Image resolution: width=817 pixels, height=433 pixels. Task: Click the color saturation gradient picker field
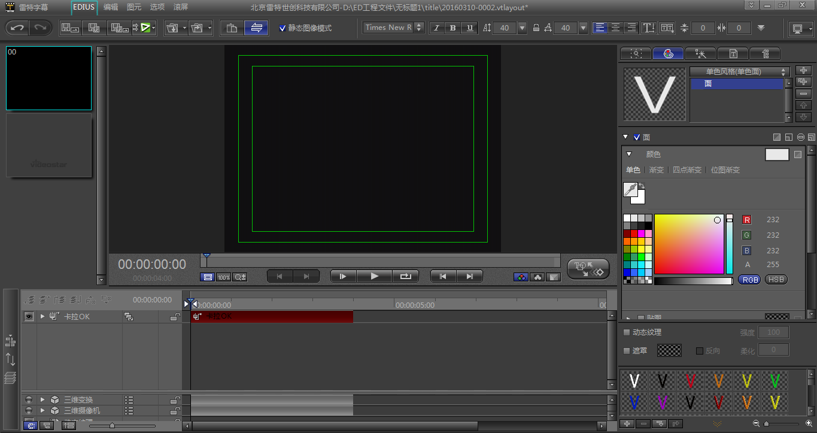689,244
